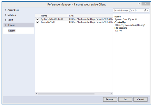Sort by the Name column header
Image resolution: width=154 pixels, height=106 pixels.
pyautogui.click(x=54, y=16)
